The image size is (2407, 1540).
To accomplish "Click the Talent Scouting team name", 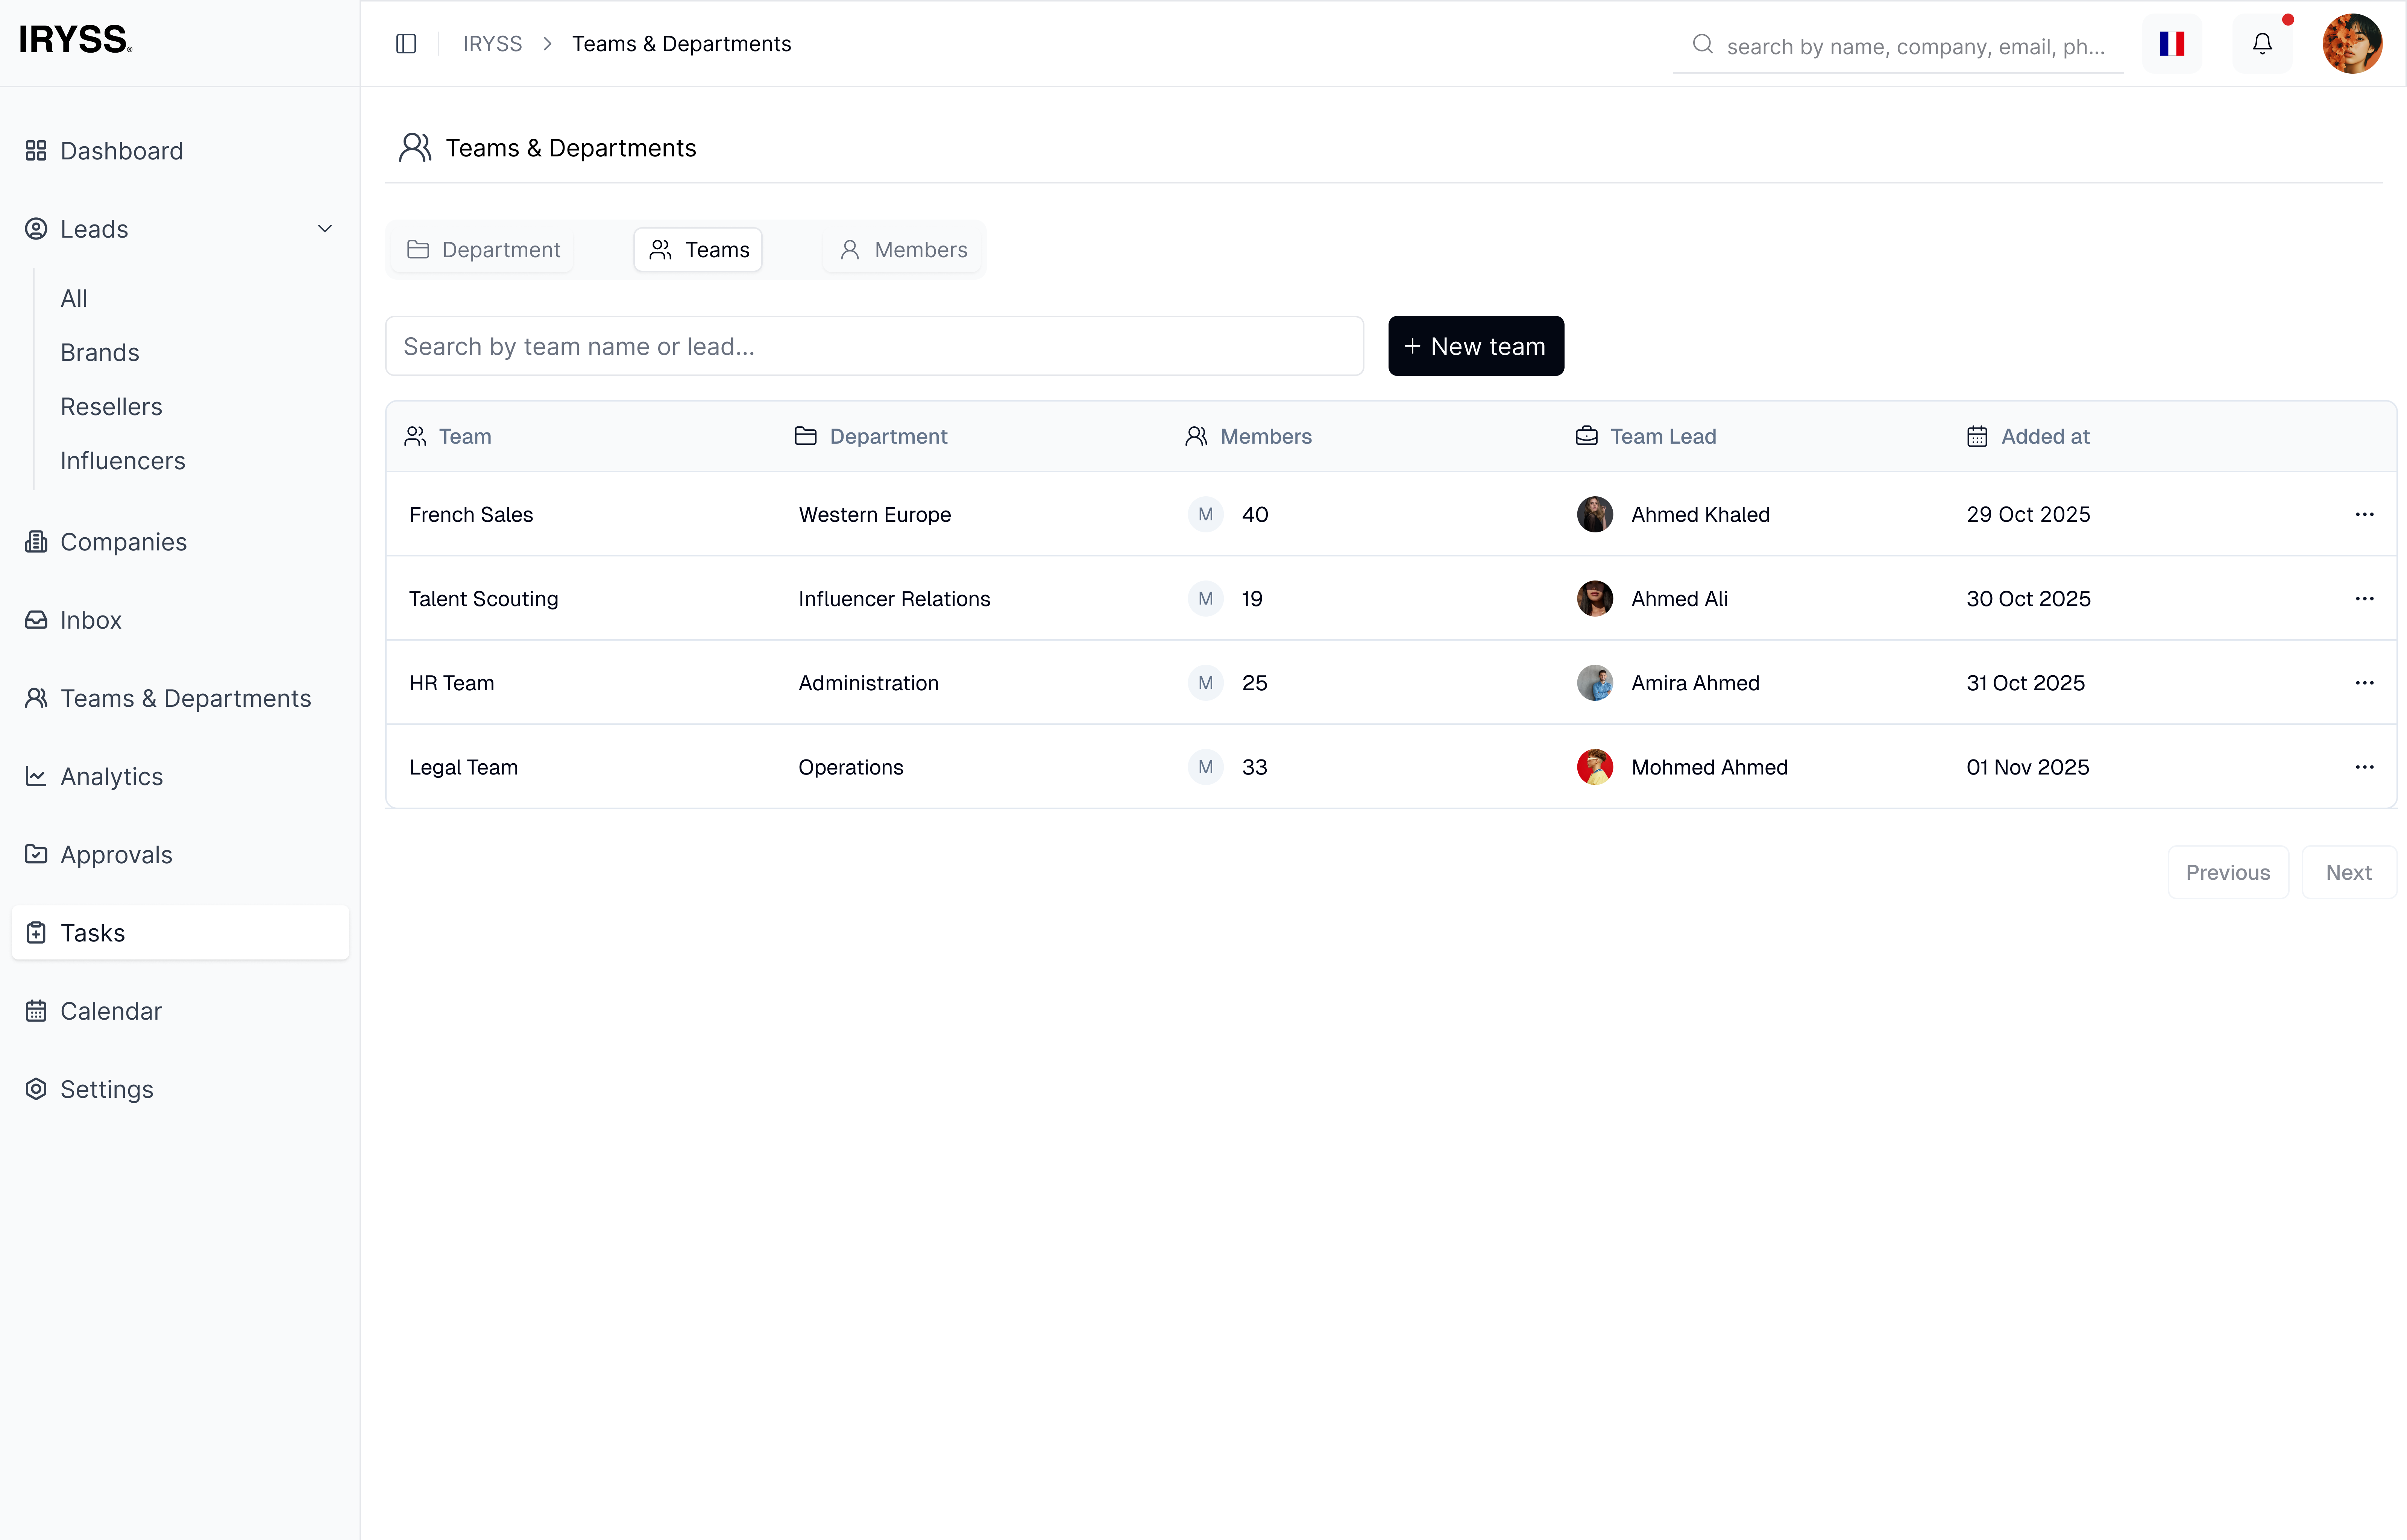I will 484,598.
